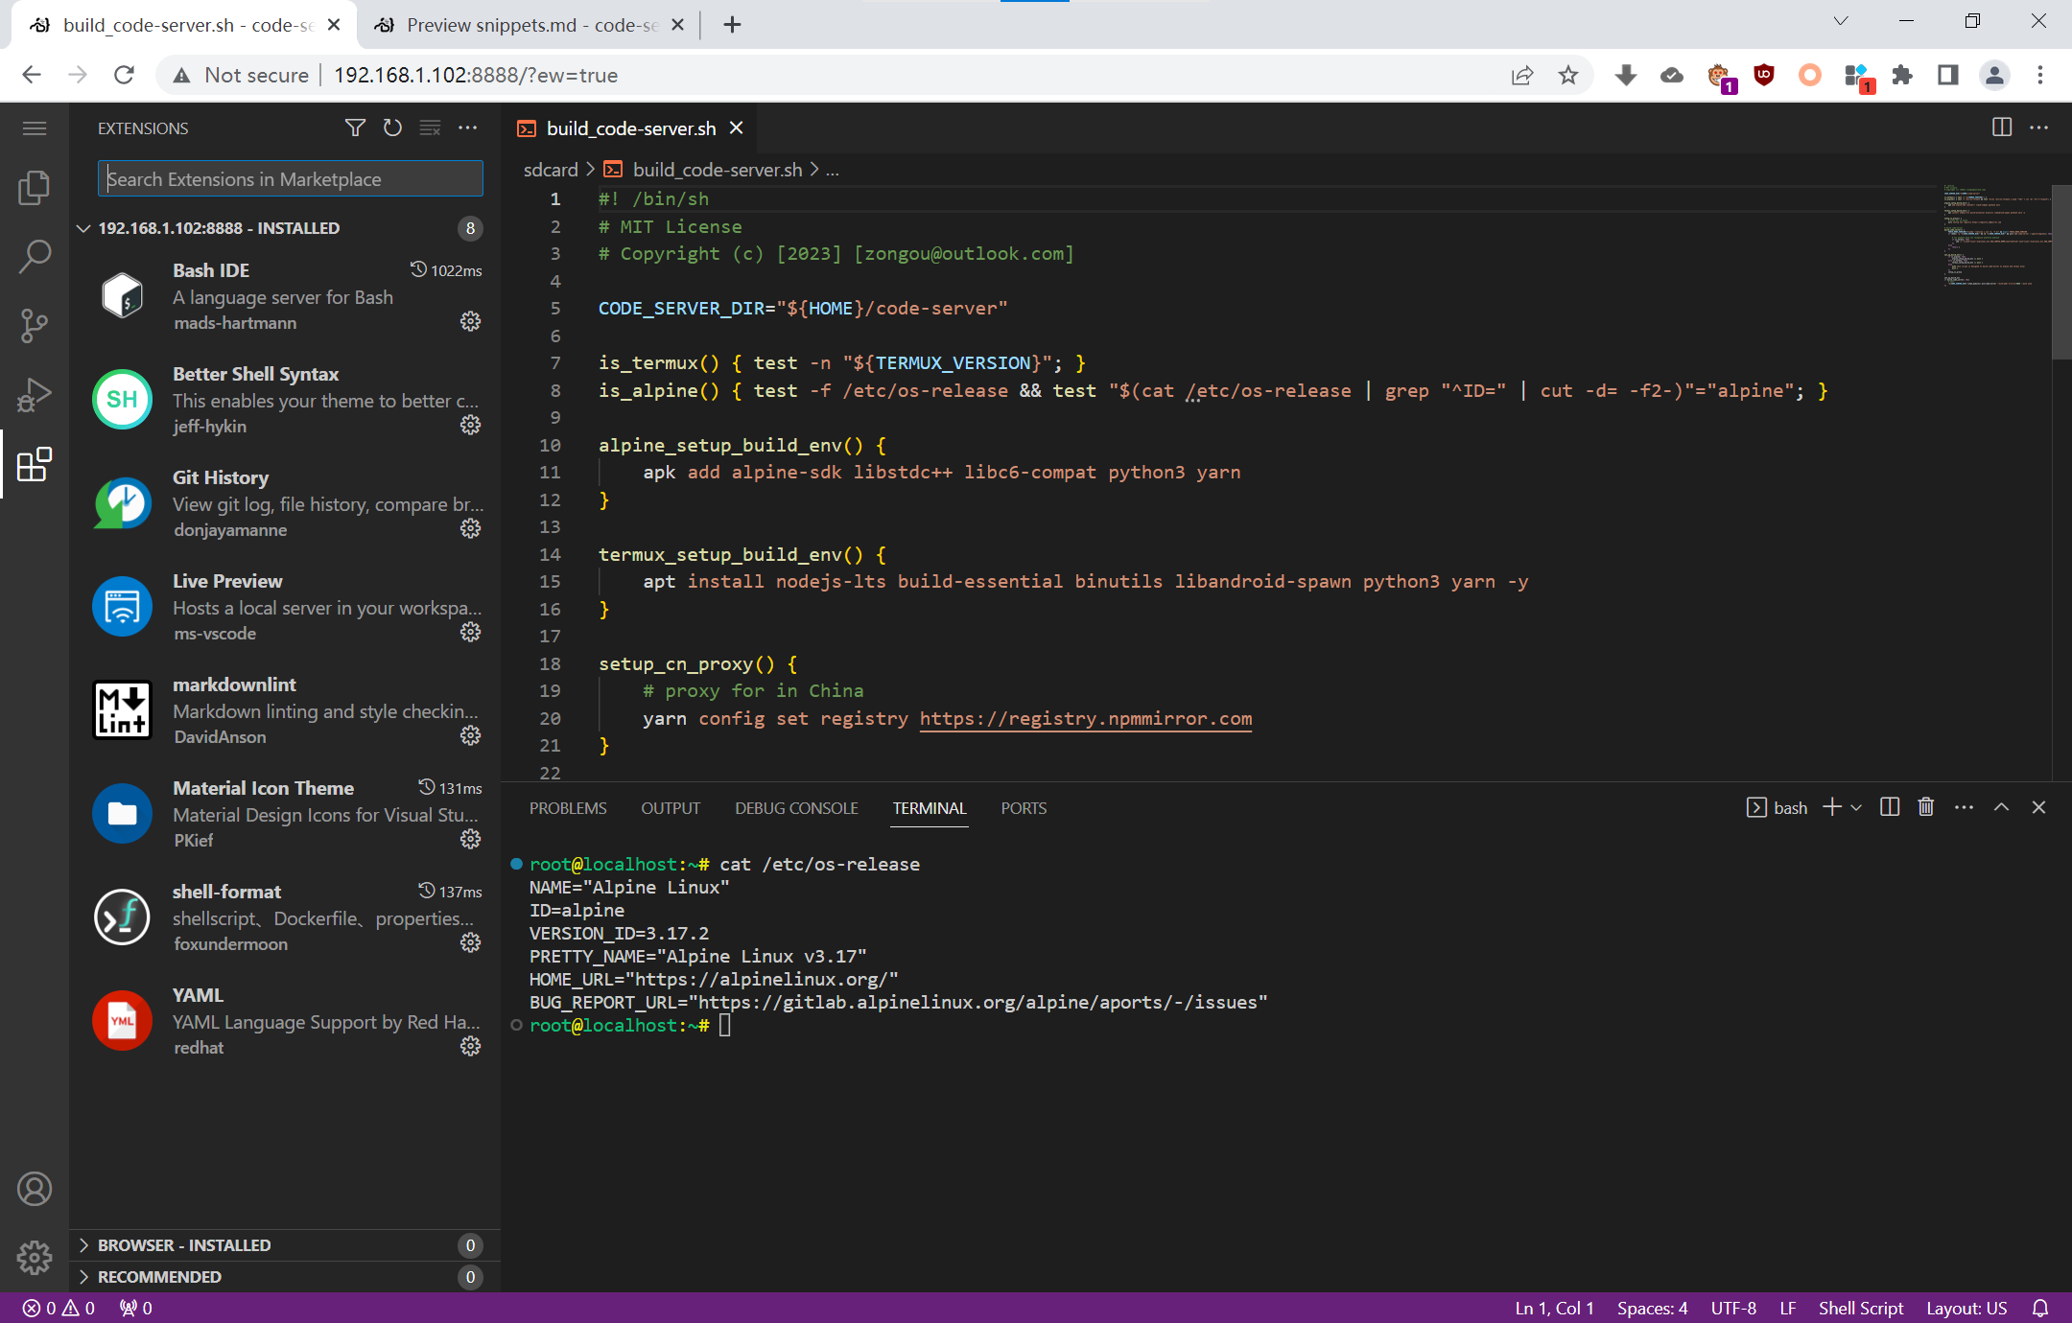Refresh the extensions list
Viewport: 2072px width, 1323px height.
coord(392,128)
